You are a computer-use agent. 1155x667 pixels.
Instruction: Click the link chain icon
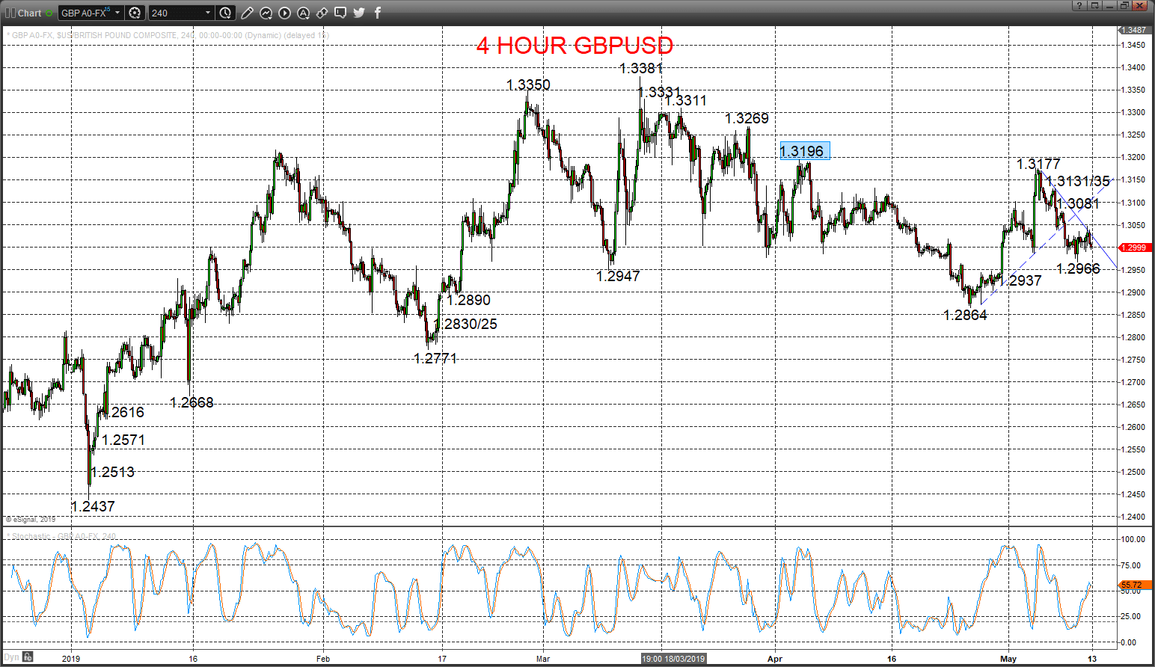322,13
